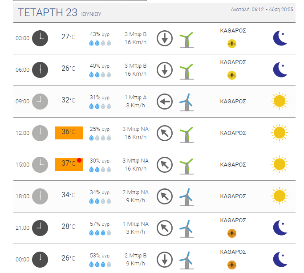Click the green wind turbine at 12:00
This screenshot has height=273, width=304.
coord(186,134)
